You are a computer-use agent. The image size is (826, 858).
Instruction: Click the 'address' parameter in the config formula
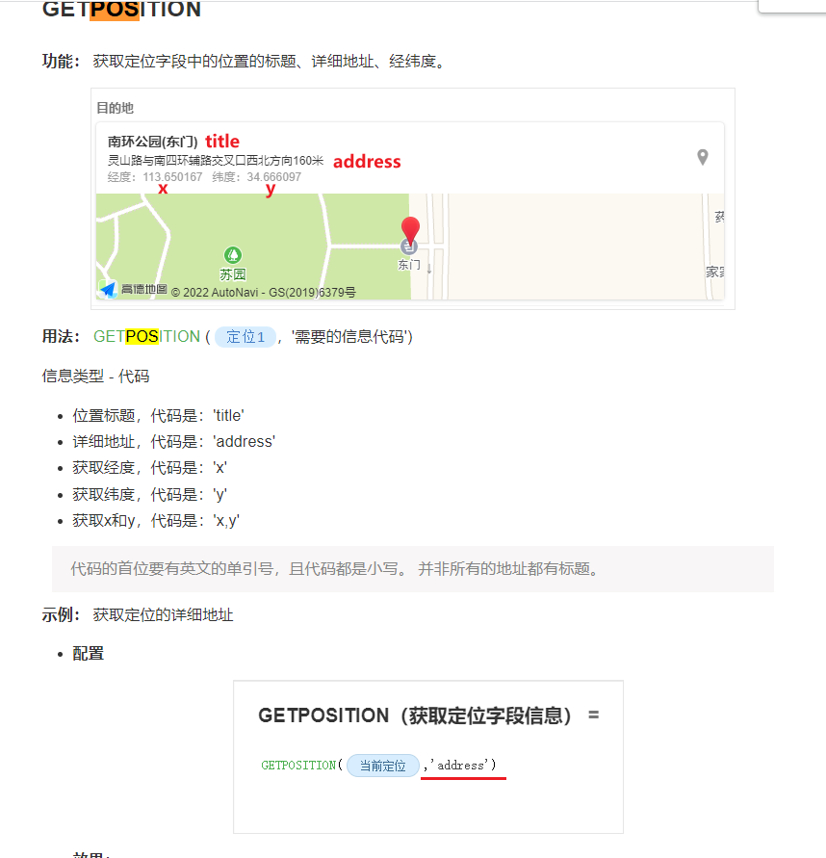click(x=460, y=765)
